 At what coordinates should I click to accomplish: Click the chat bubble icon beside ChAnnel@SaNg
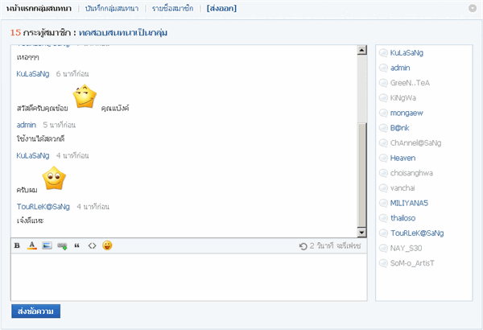(383, 143)
